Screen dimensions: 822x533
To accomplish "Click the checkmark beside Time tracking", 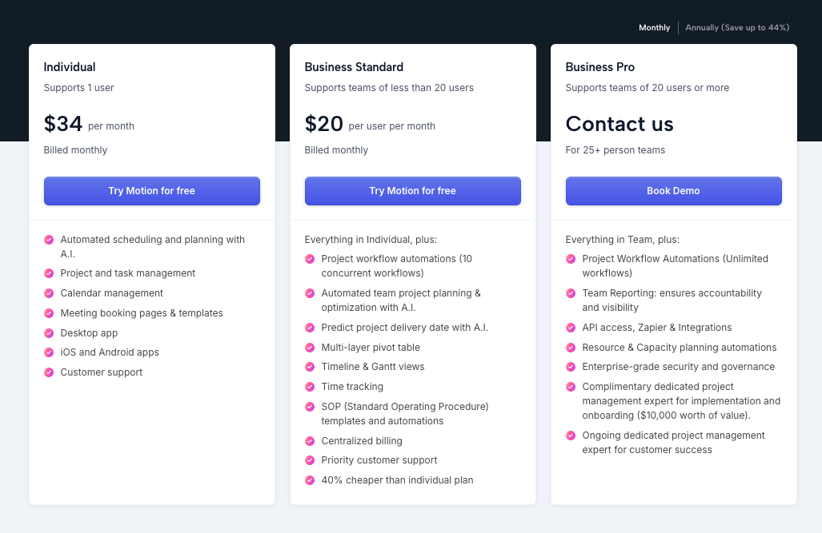I will click(310, 386).
